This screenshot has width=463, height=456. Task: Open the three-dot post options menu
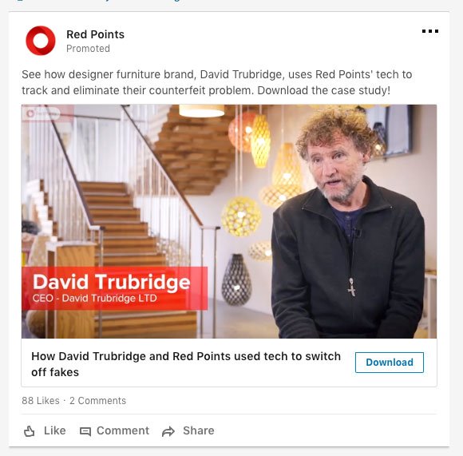click(430, 31)
